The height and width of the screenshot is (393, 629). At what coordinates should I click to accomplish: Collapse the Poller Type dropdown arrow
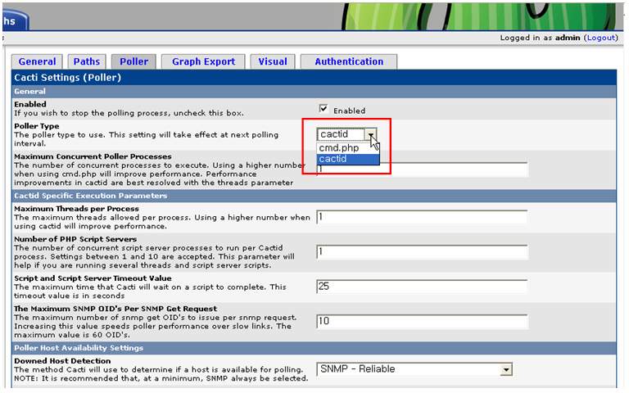371,134
